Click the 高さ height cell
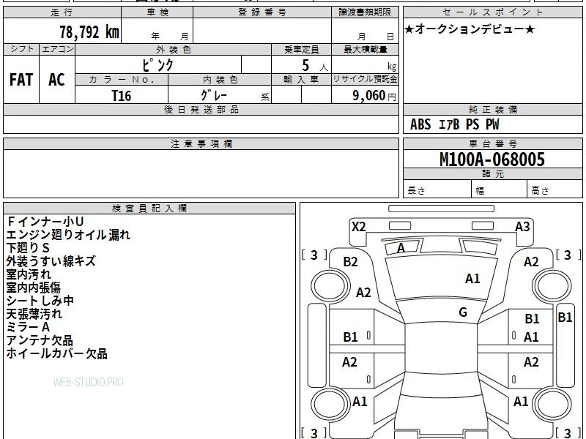Image resolution: width=586 pixels, height=439 pixels. (555, 190)
